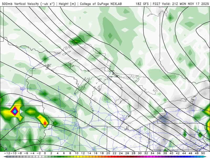Click the positive "8" legend value
This screenshot has height=158, width=210.
70,153
